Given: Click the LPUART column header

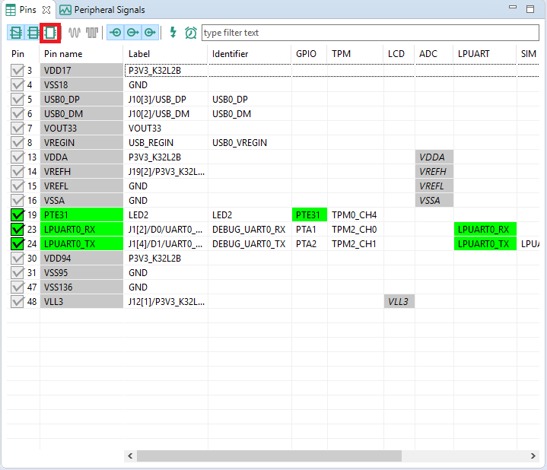Looking at the screenshot, I should [473, 54].
